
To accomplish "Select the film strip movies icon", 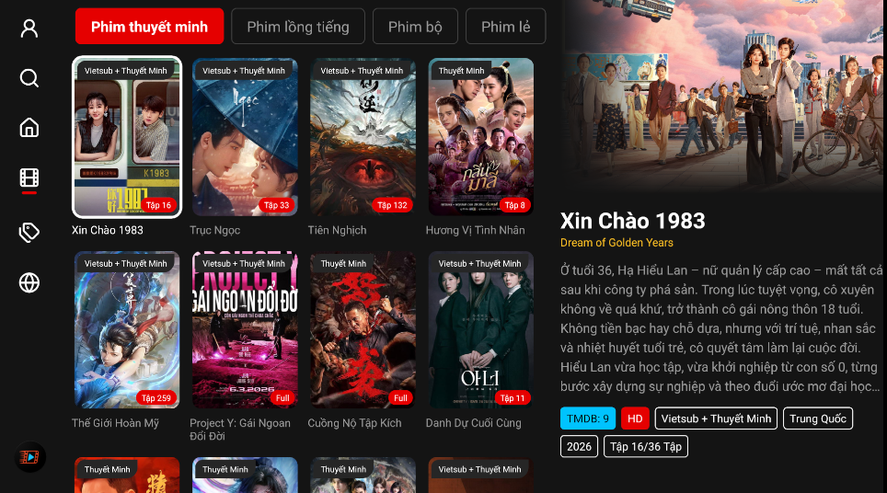I will pyautogui.click(x=29, y=178).
